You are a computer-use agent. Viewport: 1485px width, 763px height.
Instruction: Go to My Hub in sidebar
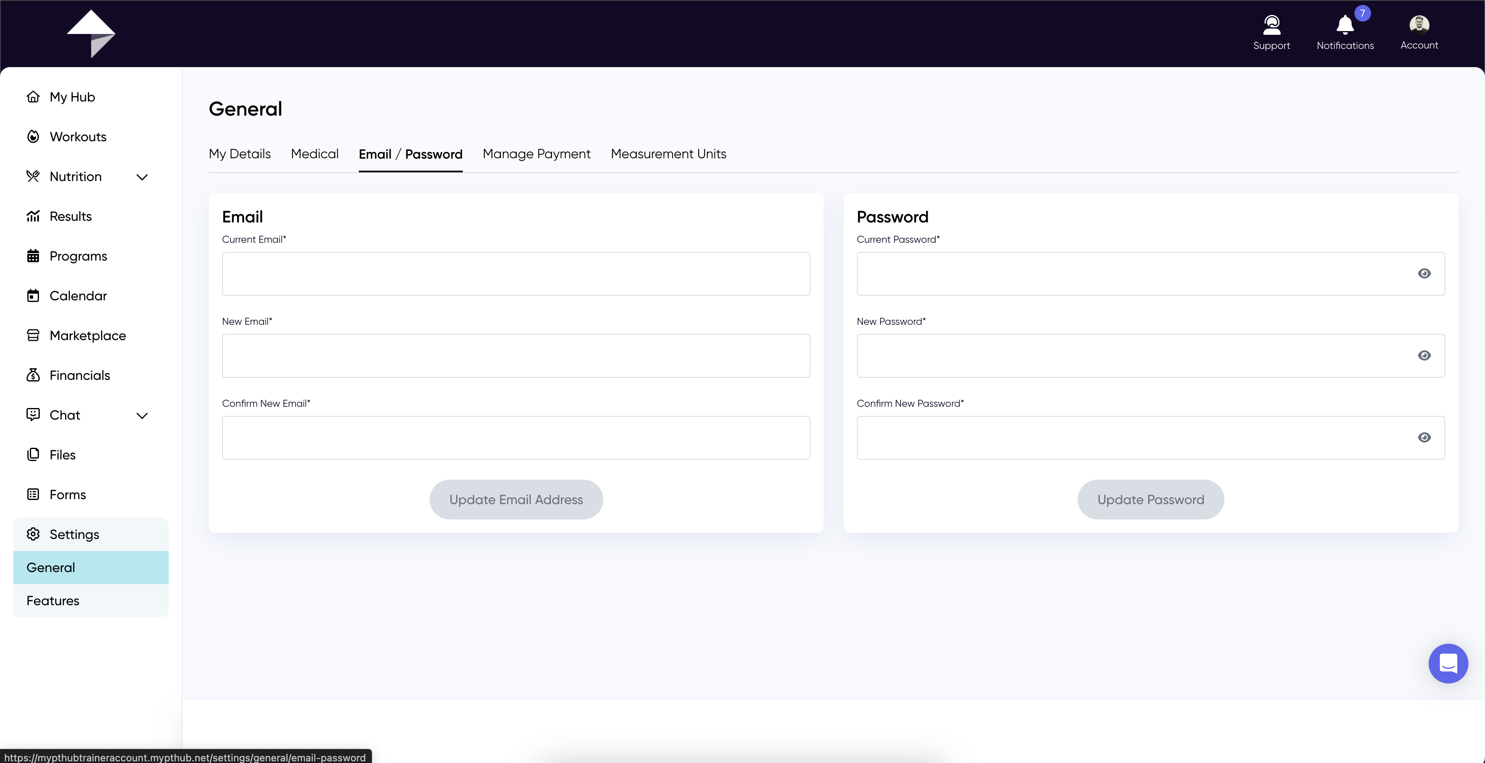click(73, 97)
